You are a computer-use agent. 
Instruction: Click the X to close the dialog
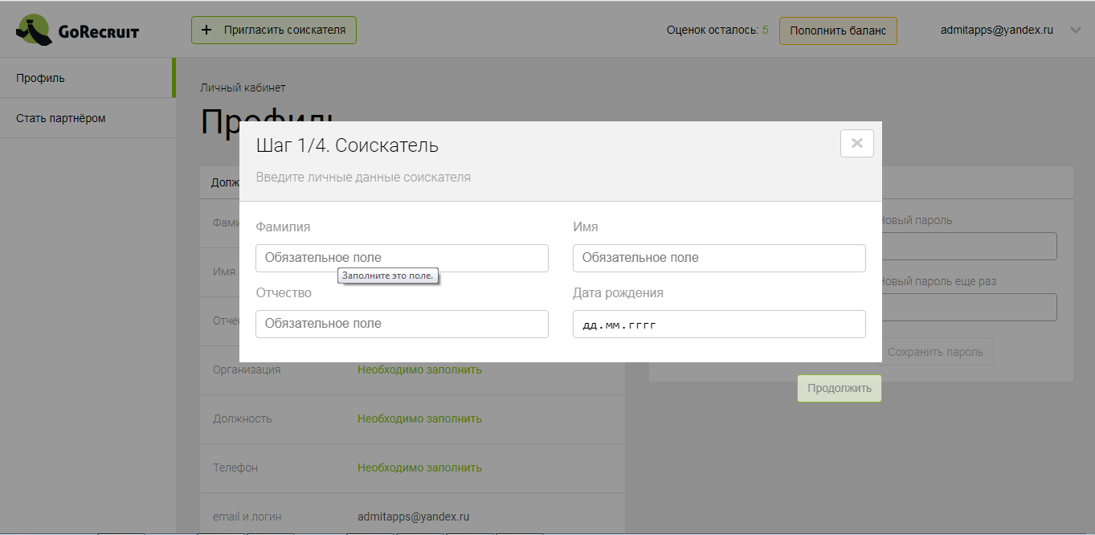[x=856, y=143]
